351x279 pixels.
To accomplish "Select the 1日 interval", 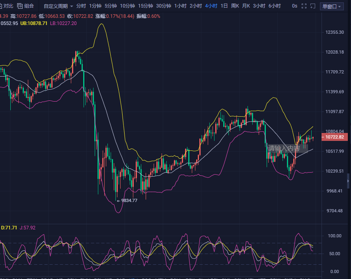I will point(224,6).
